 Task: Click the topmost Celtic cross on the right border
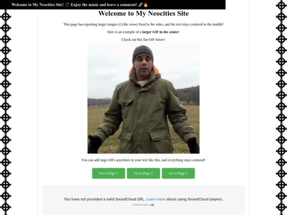(x=281, y=5)
